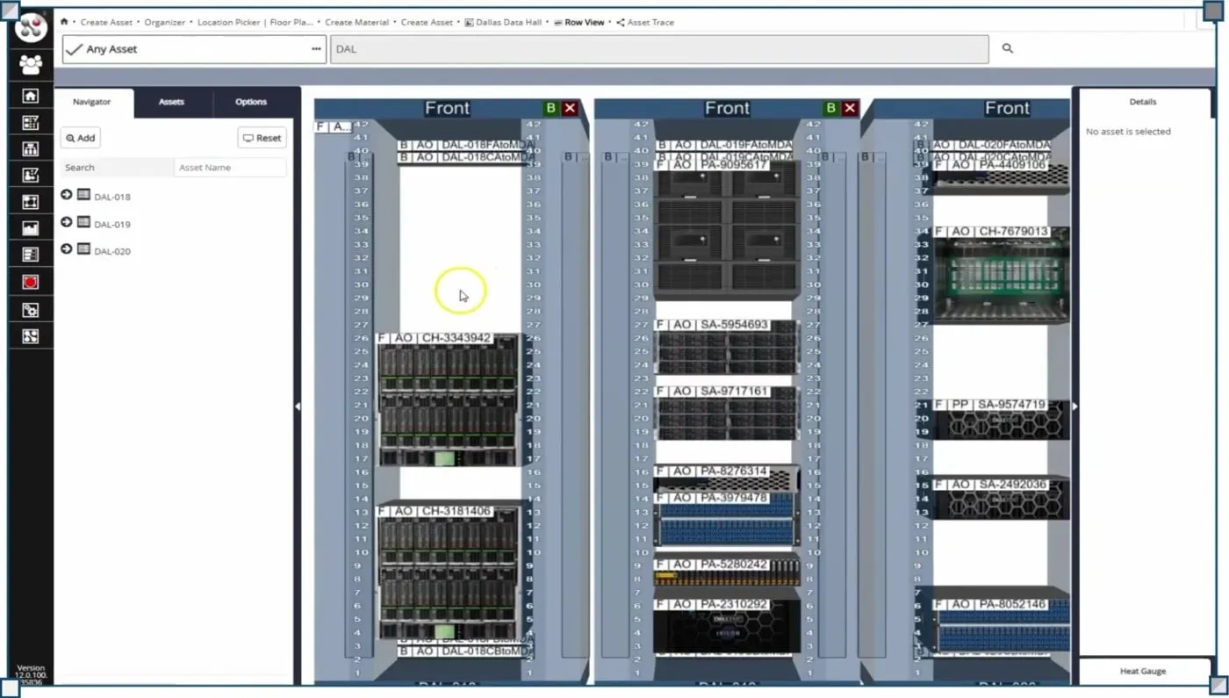Image resolution: width=1229 pixels, height=698 pixels.
Task: Open the Heat Gauge panel
Action: coord(1142,671)
